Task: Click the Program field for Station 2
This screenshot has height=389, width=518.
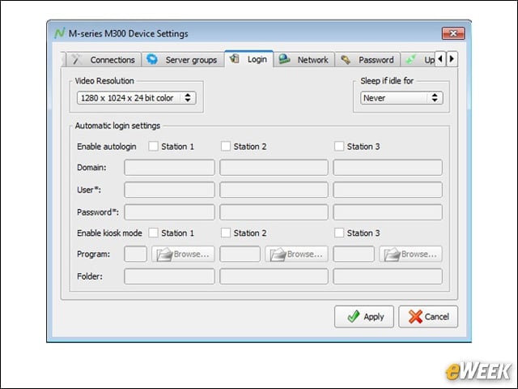Action: [240, 254]
